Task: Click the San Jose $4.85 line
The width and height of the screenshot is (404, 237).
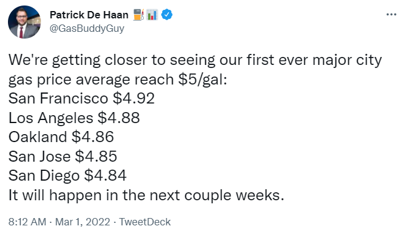Action: [63, 156]
